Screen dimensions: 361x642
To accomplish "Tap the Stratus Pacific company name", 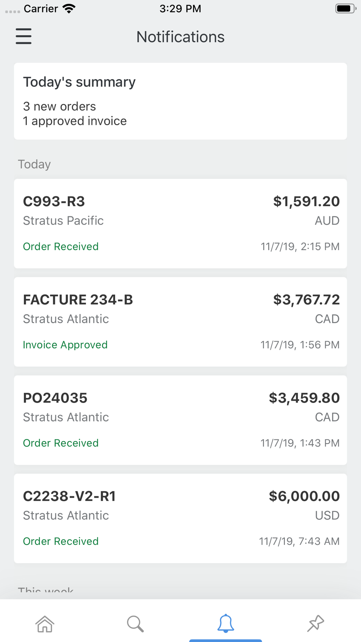I will click(x=63, y=221).
